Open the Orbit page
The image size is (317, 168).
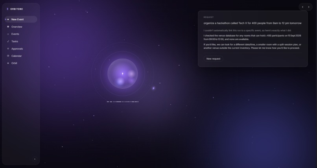tap(21, 63)
